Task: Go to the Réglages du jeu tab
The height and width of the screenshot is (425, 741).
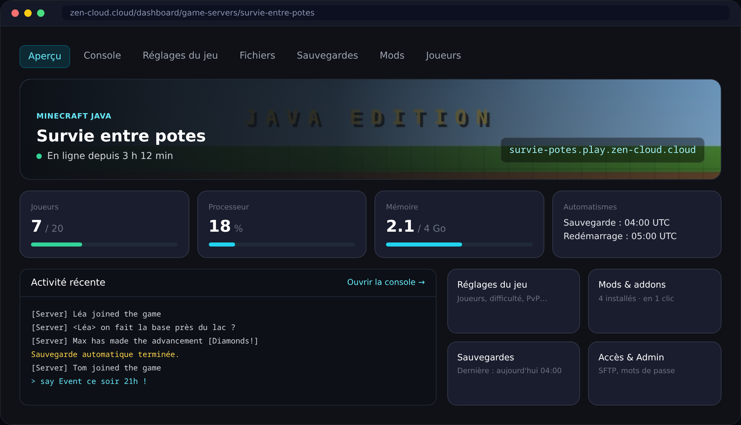Action: 180,56
